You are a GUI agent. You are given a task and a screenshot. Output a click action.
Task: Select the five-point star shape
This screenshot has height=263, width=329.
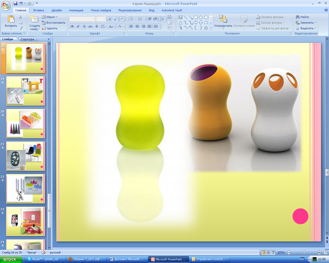(206, 28)
